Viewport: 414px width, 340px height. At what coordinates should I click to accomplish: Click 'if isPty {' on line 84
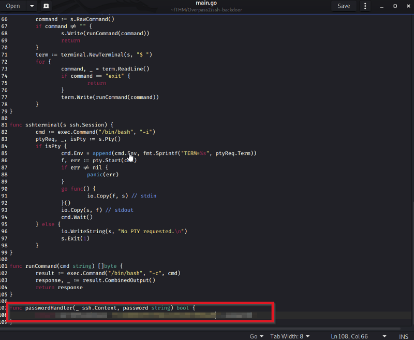pyautogui.click(x=51, y=146)
